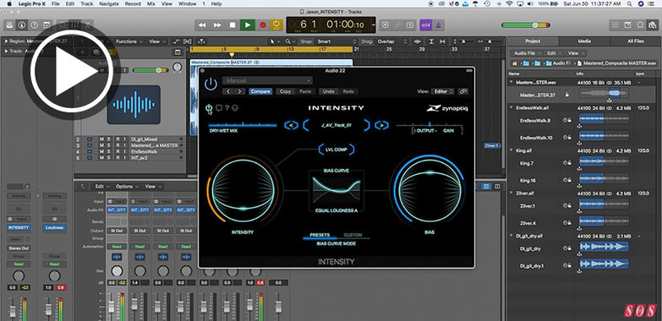This screenshot has width=662, height=321.
Task: Click the plugin Copy button
Action: (x=286, y=91)
